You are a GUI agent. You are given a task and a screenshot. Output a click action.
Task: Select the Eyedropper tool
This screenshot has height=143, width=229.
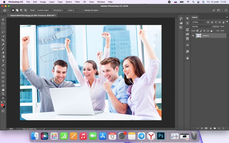(x=3, y=45)
